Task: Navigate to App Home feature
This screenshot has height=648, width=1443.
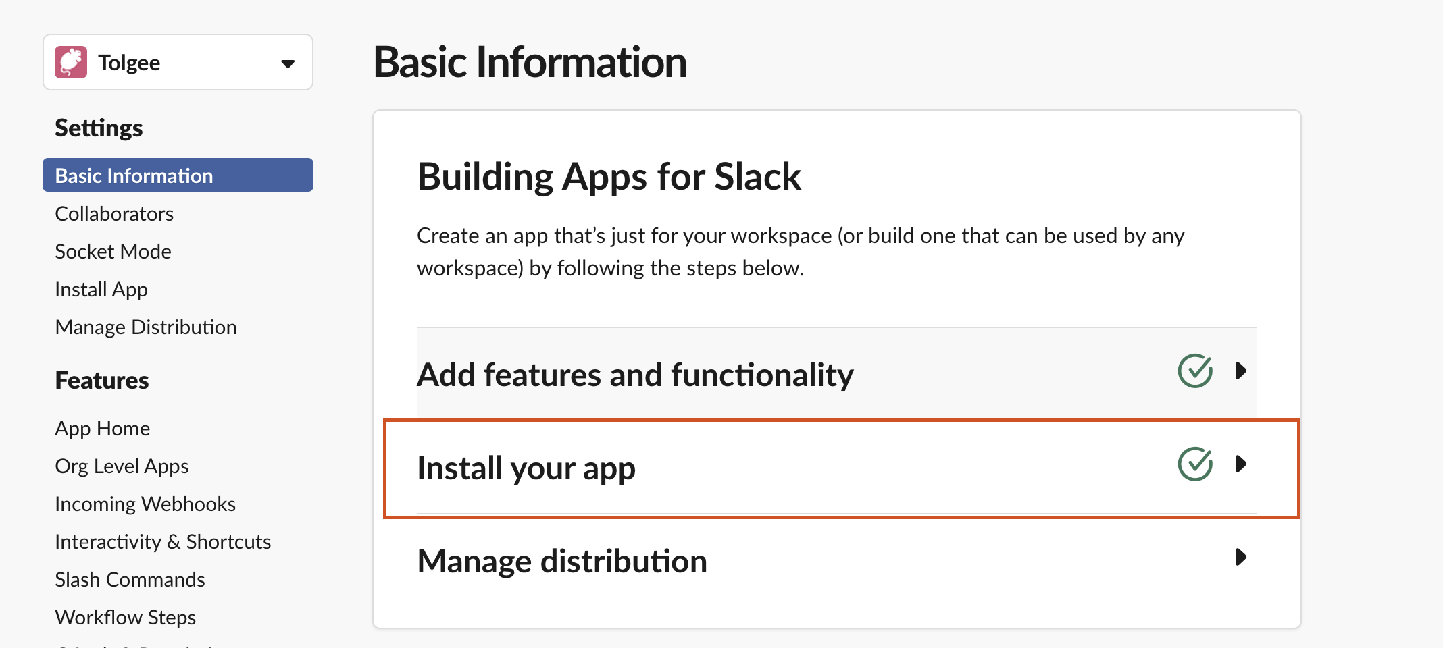Action: 103,428
